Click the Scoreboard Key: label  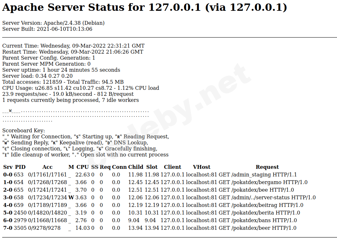[x=24, y=130]
